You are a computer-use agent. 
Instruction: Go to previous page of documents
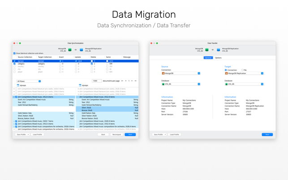tap(126, 81)
